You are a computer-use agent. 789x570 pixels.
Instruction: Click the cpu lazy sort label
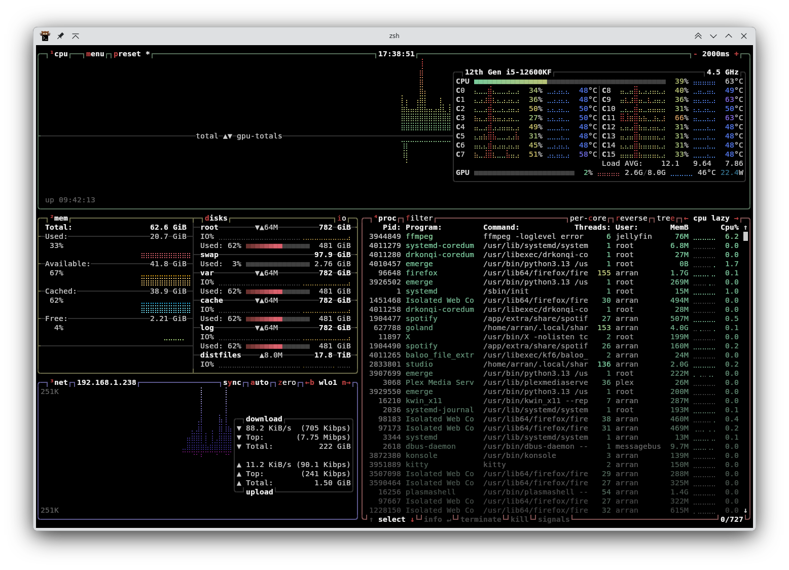[711, 219]
